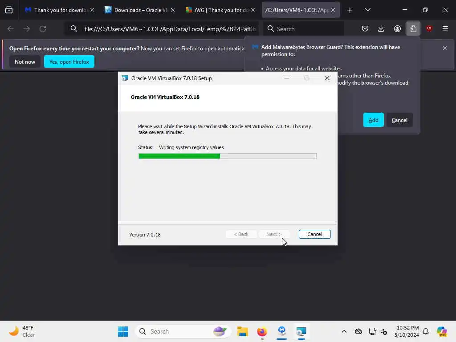Open Malwarebytes installer taskbar icon

281,331
